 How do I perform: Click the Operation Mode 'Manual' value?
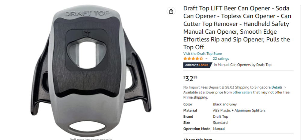(x=219, y=129)
